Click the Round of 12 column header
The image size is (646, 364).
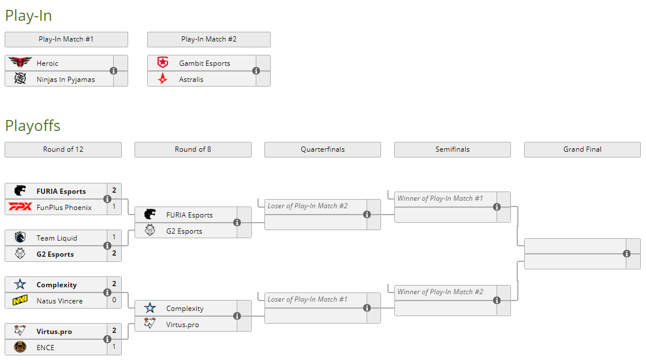tap(63, 149)
